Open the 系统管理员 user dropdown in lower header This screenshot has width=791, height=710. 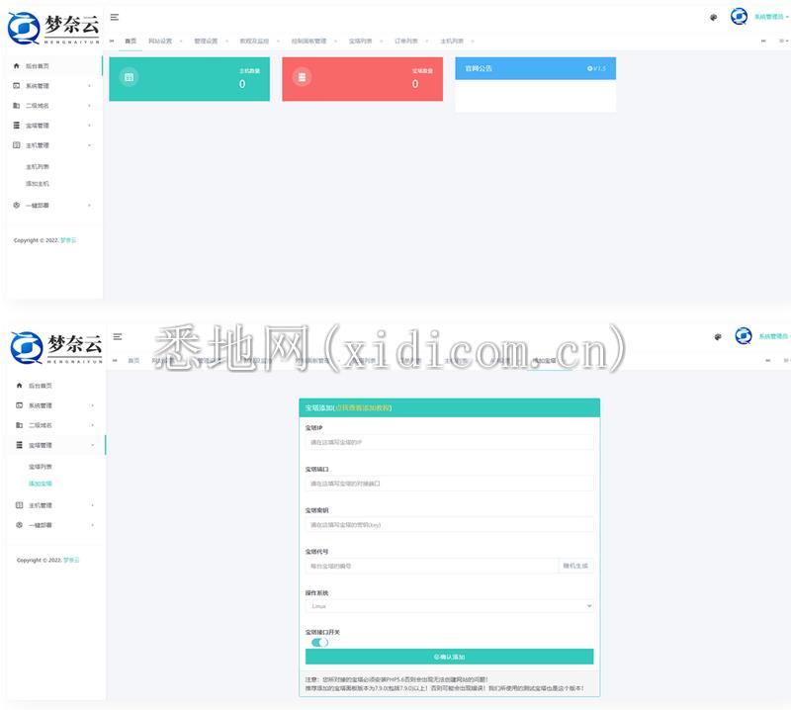coord(775,336)
